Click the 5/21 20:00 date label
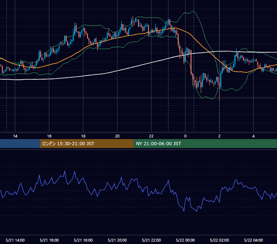The height and width of the screenshot is (244, 277). 117,240
